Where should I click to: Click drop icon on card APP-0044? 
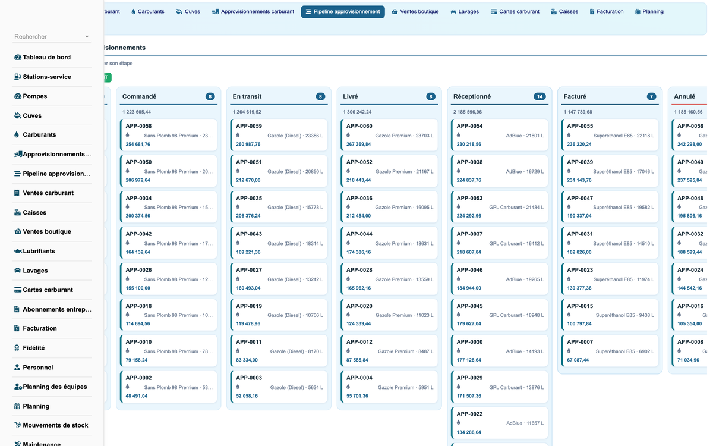pyautogui.click(x=348, y=243)
